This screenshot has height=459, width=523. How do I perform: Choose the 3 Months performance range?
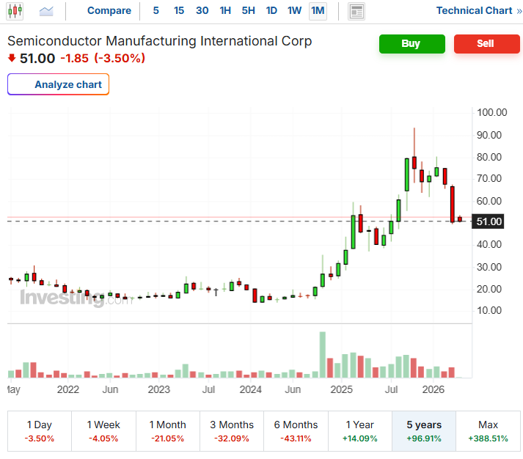(232, 431)
